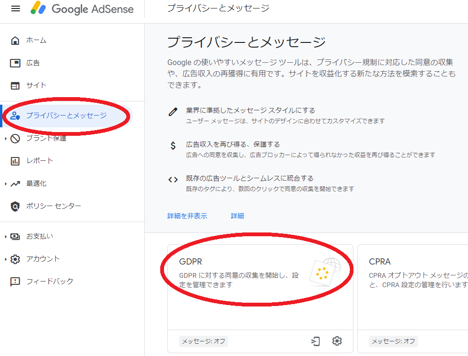Click the GDPR card description text

[239, 280]
